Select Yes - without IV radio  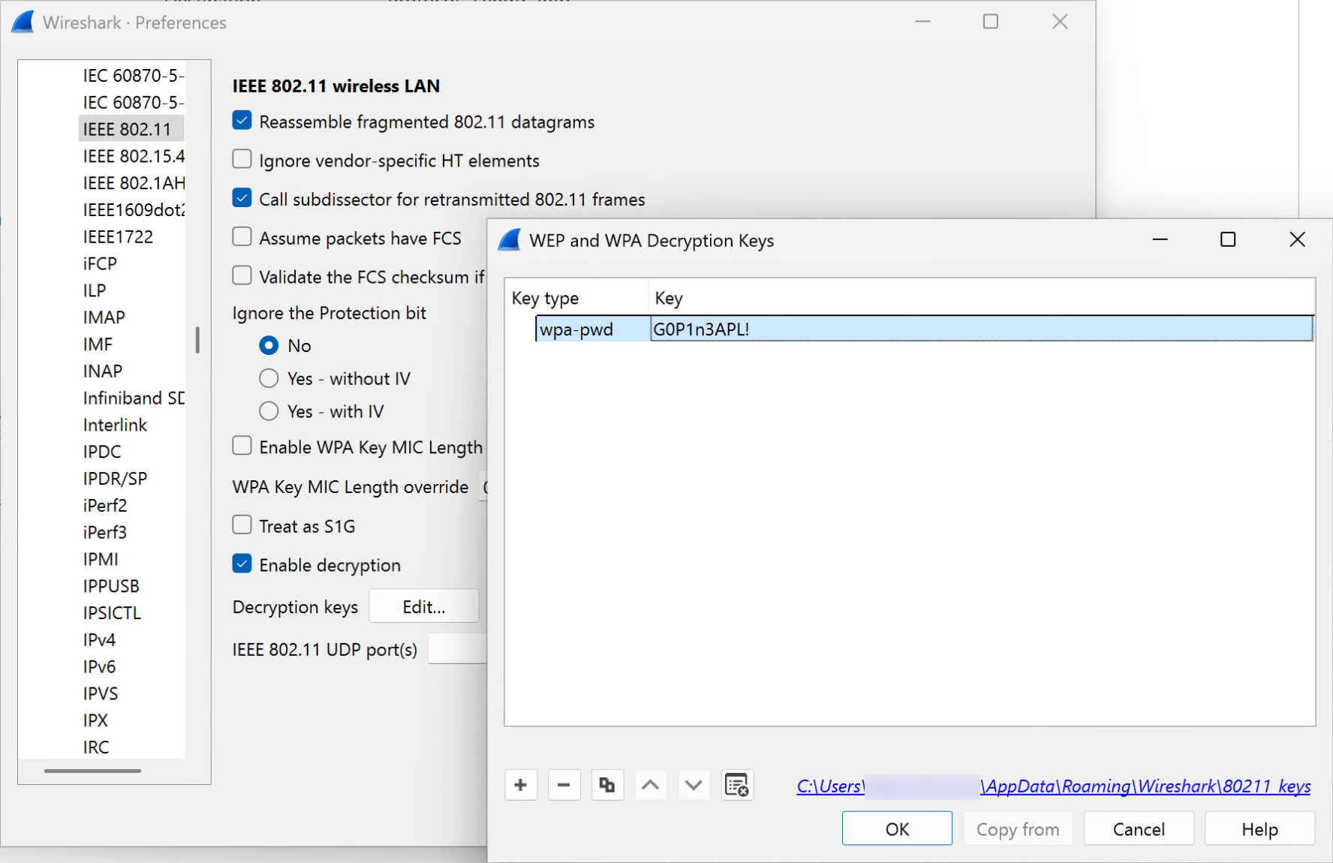pos(269,378)
